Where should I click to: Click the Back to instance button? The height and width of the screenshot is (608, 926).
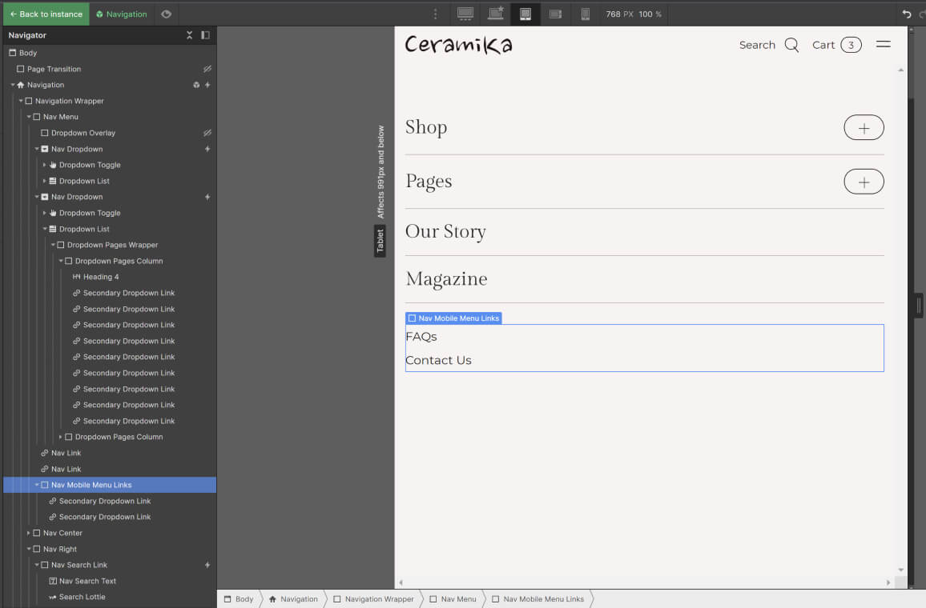[x=46, y=14]
